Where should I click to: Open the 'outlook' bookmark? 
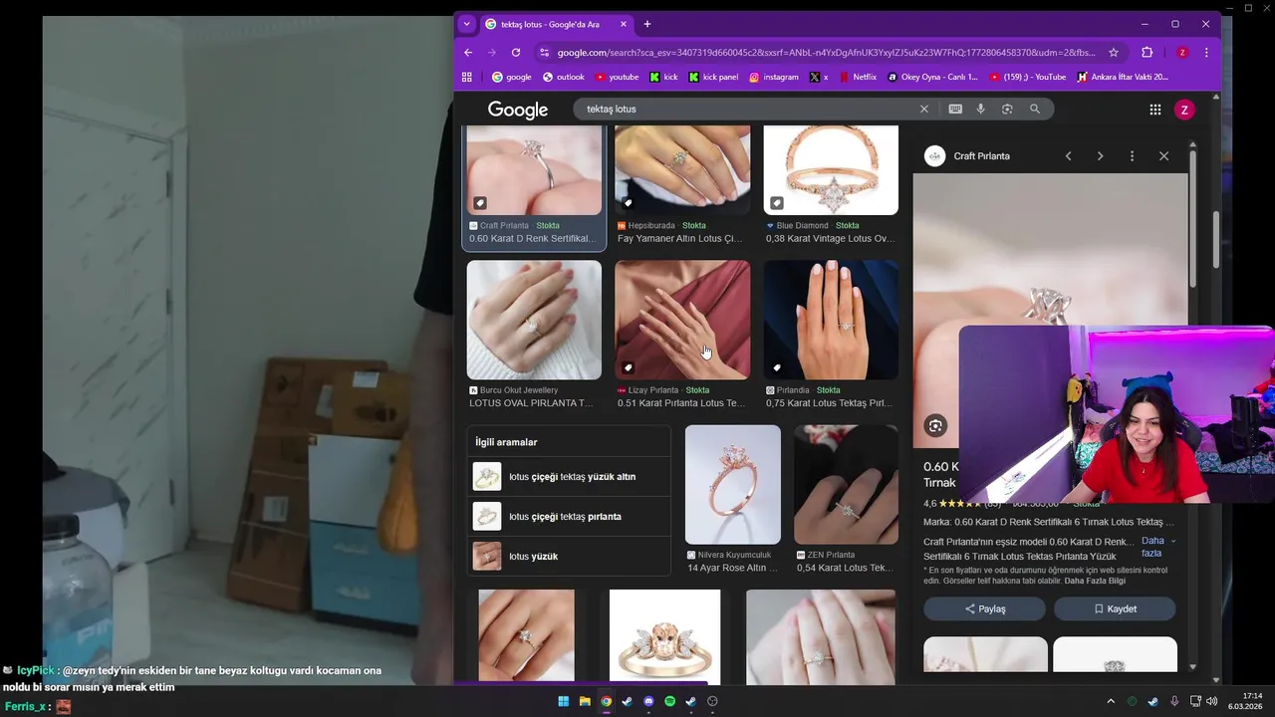click(x=564, y=77)
